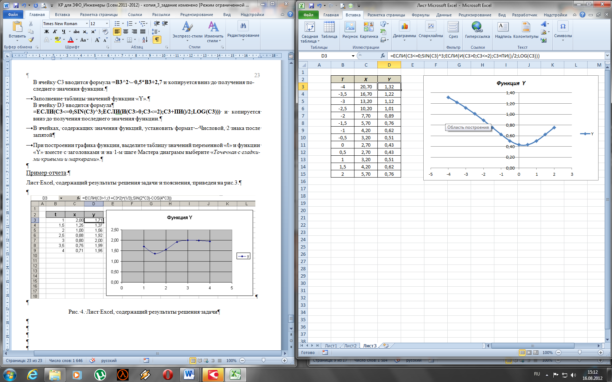Click the paragraph shading paint bucket icon

pyautogui.click(x=117, y=40)
